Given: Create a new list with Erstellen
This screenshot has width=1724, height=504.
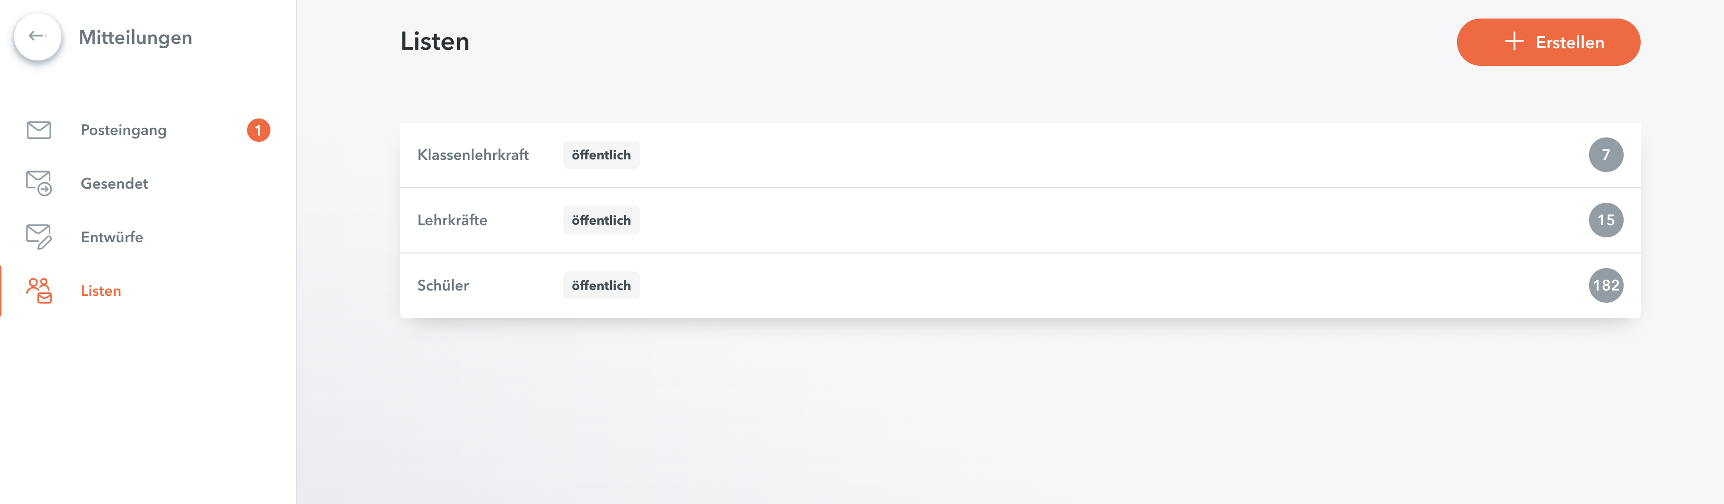Looking at the screenshot, I should pos(1548,42).
